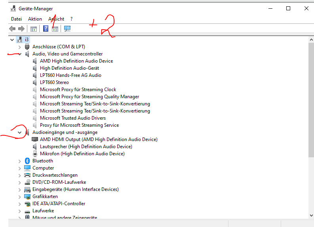Viewport: 314px width, 227px height.
Task: Click the i3 computer root icon
Action: (20, 40)
